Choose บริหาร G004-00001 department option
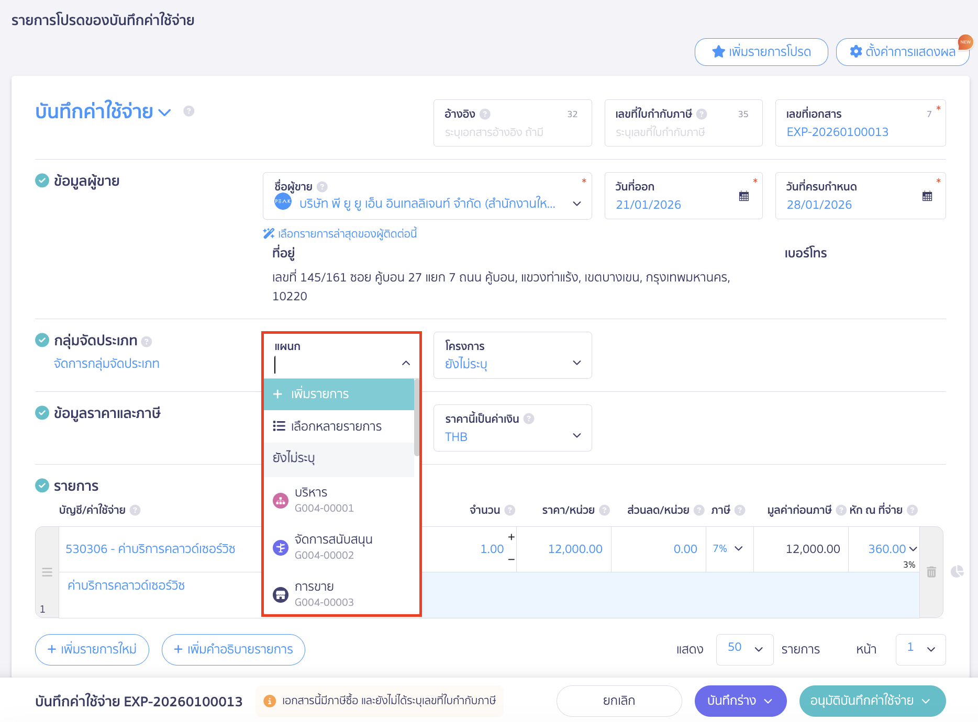Screen dimensions: 978x722 click(x=339, y=500)
